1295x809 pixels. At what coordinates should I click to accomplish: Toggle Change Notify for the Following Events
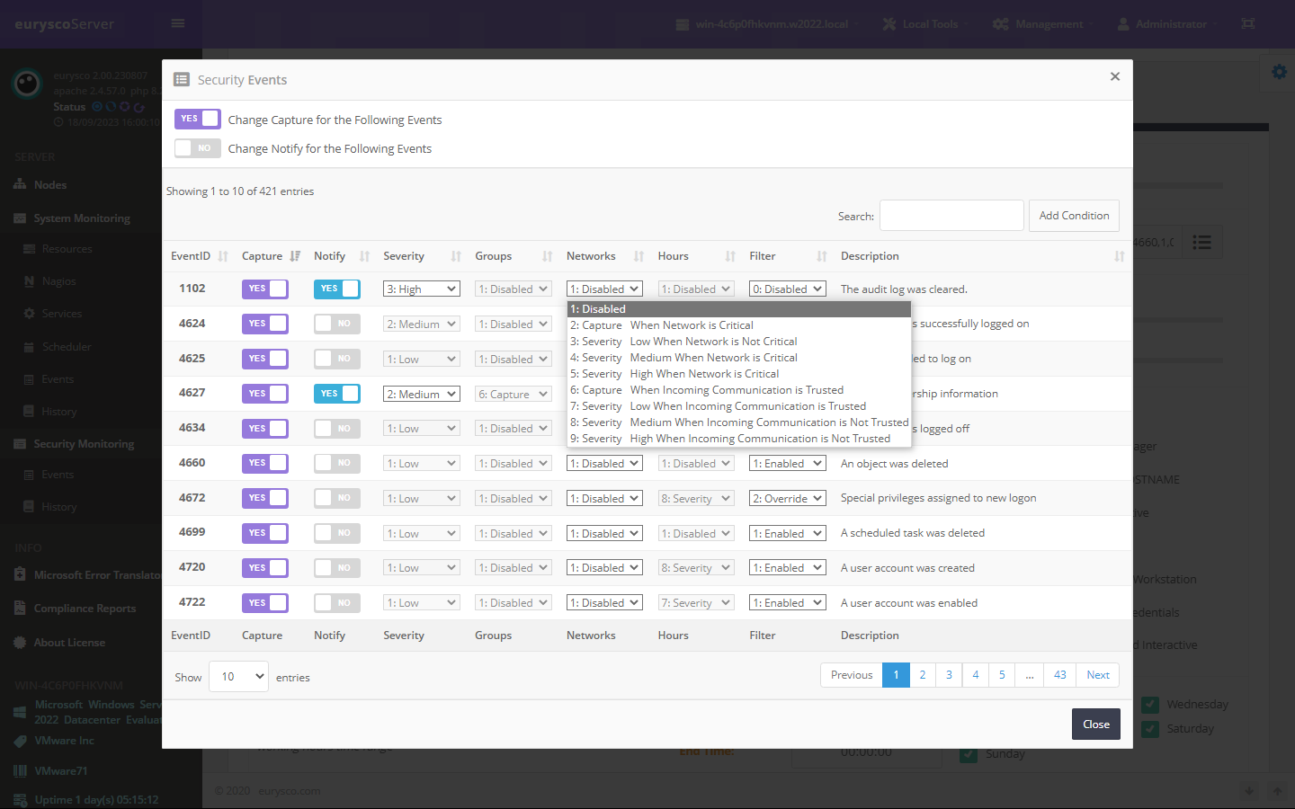197,148
